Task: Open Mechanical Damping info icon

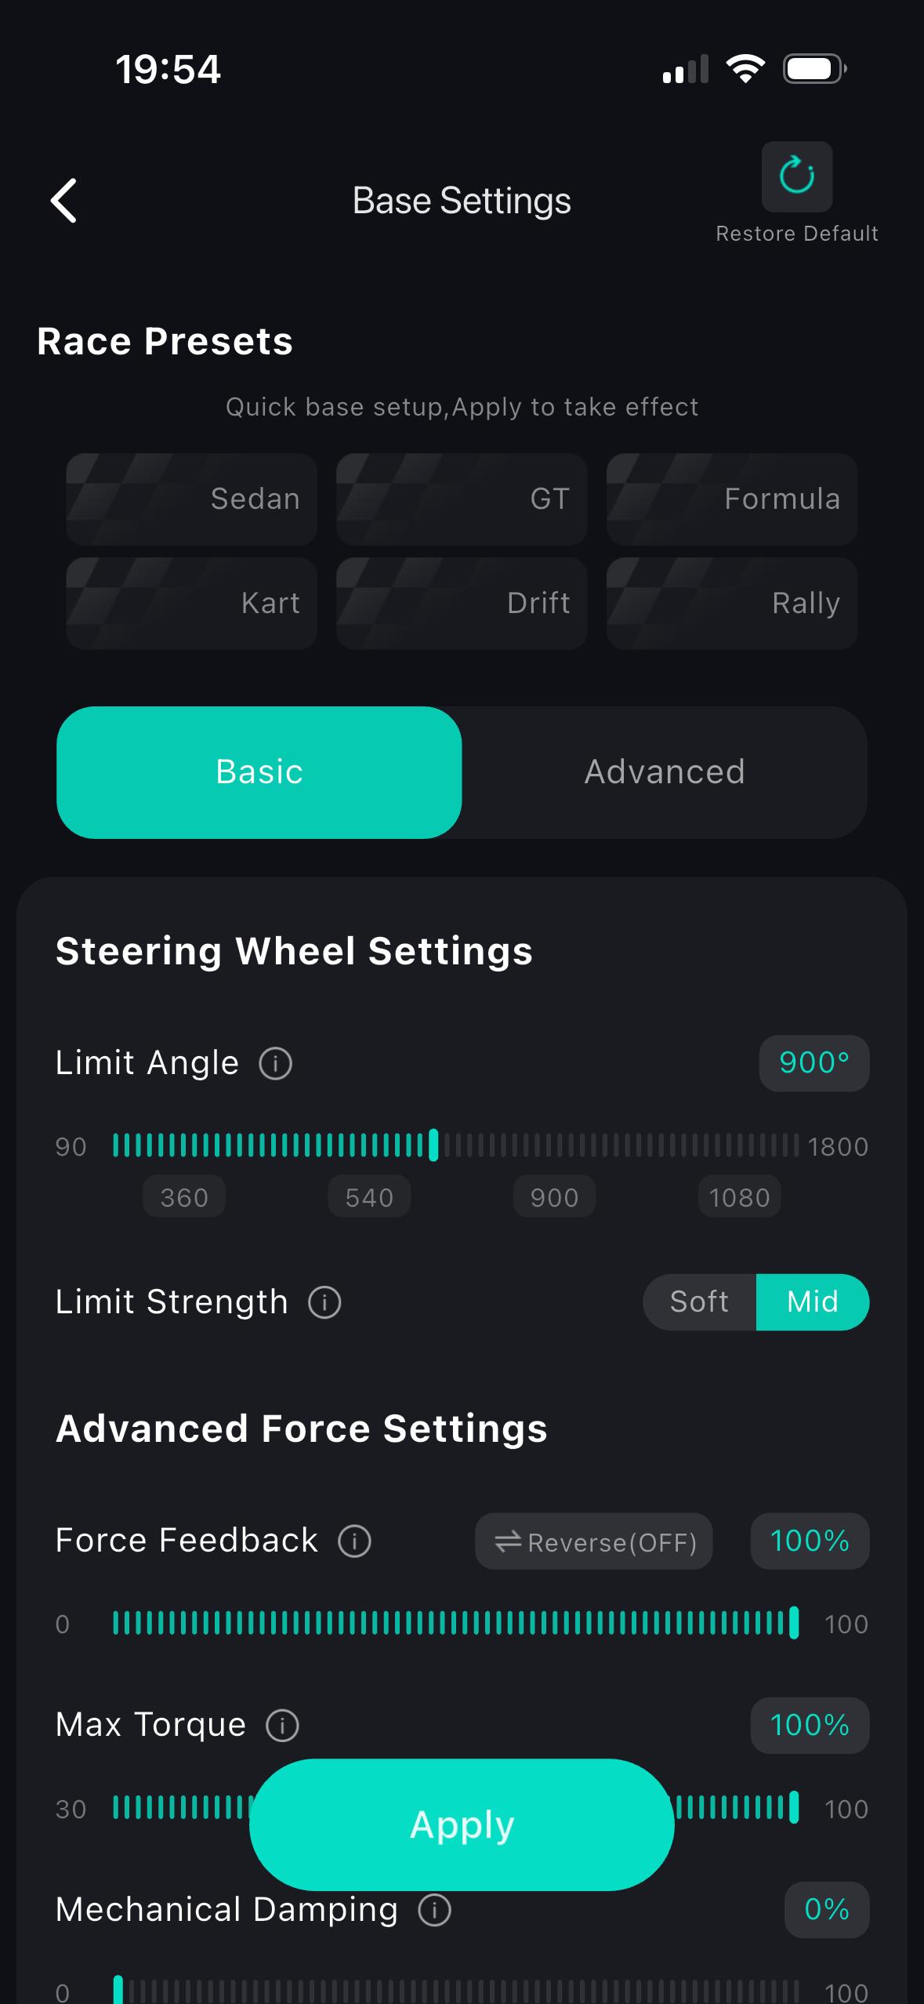Action: point(434,1910)
